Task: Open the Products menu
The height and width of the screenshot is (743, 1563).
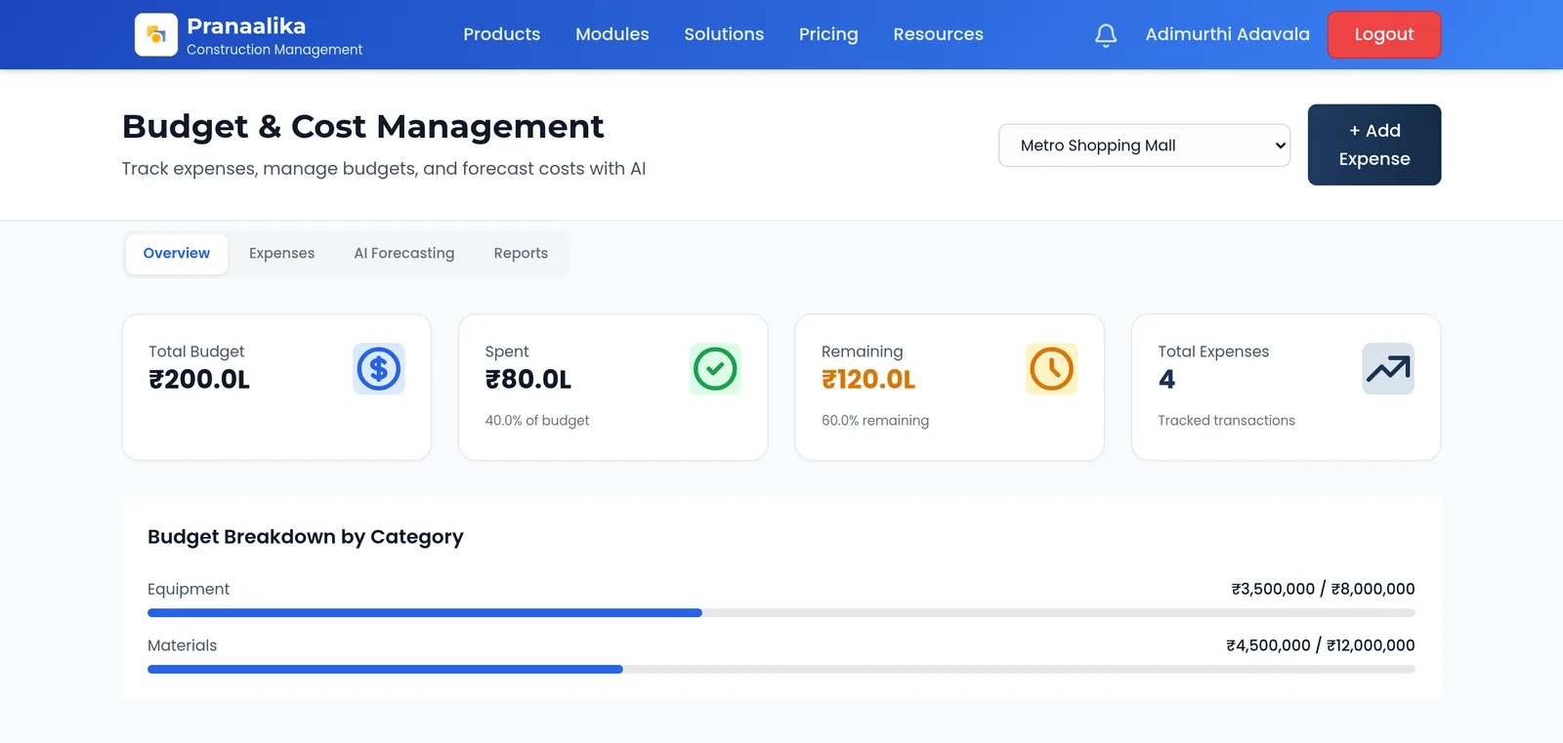Action: coord(501,34)
